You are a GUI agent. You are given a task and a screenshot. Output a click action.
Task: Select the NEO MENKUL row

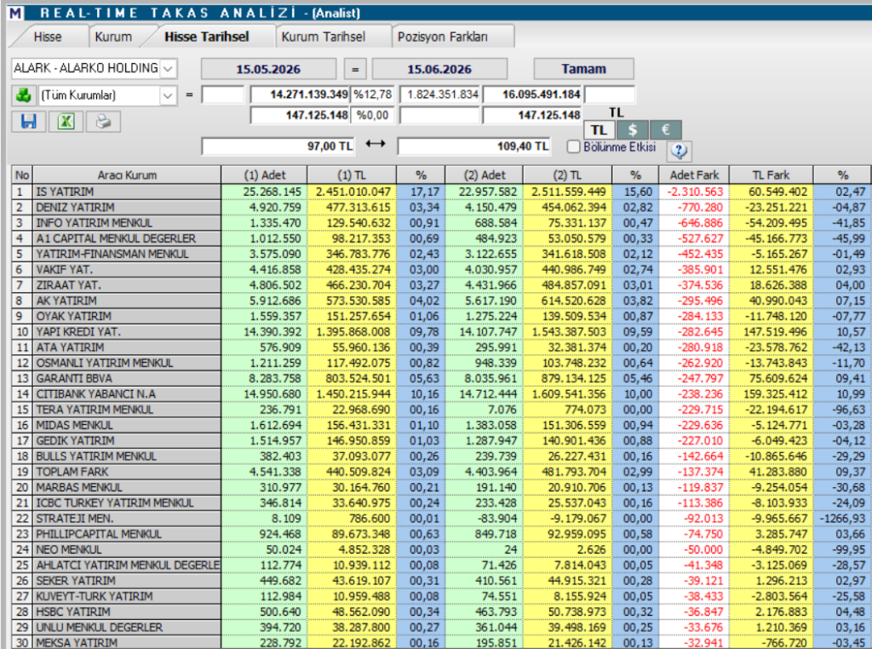[x=442, y=550]
